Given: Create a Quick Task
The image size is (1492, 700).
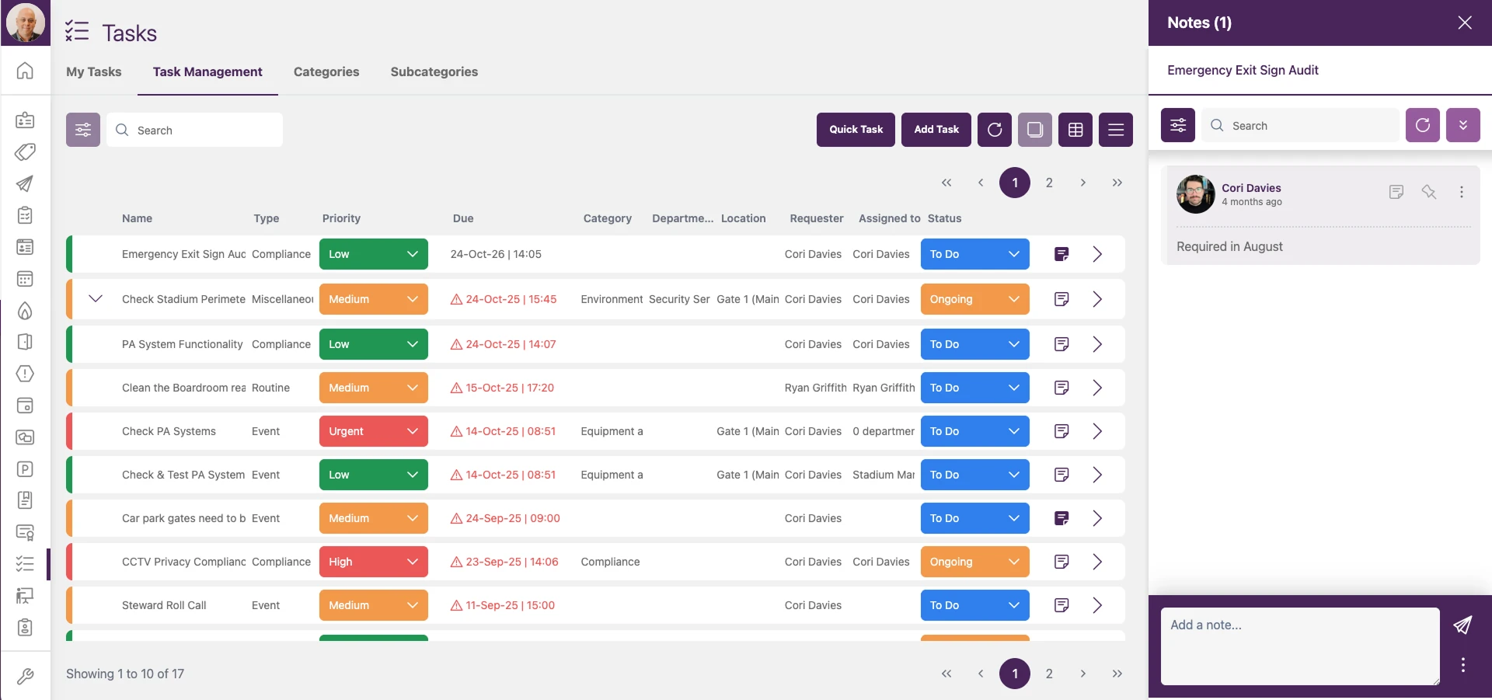Looking at the screenshot, I should click(x=856, y=130).
